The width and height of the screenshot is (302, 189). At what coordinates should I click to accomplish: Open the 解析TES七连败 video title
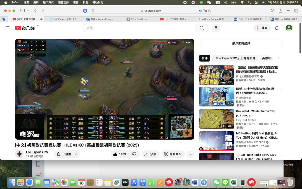click(255, 91)
